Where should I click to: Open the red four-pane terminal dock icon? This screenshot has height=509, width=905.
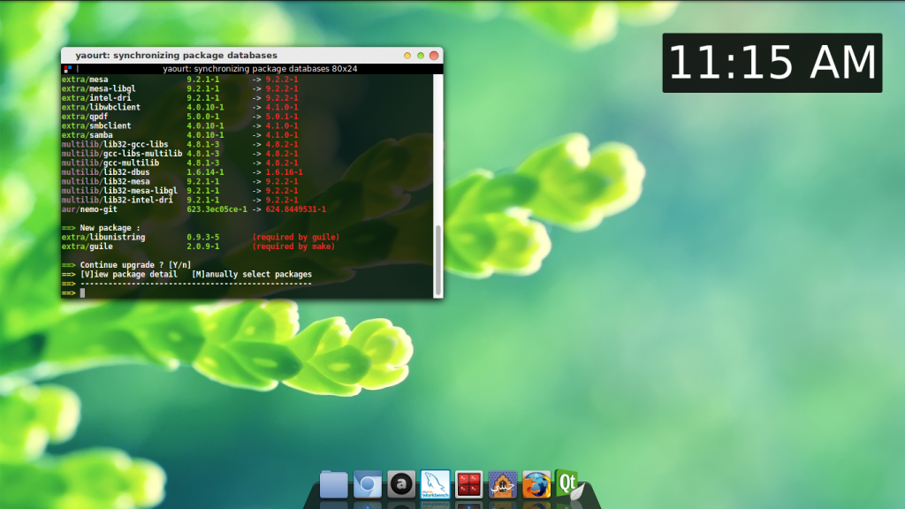click(468, 484)
